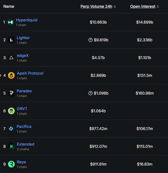
Task: Click the Perp Volume 24h column header
Action: (96, 7)
